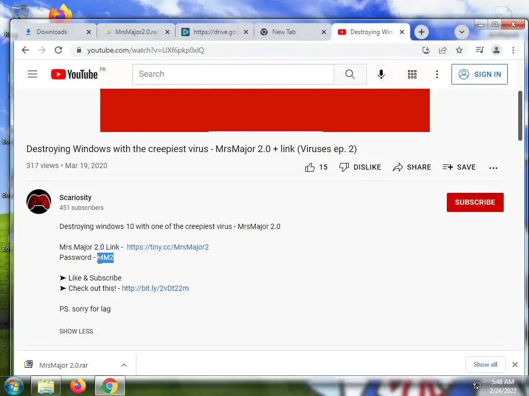The image size is (529, 396).
Task: Click SAVE to playlist button
Action: point(459,168)
